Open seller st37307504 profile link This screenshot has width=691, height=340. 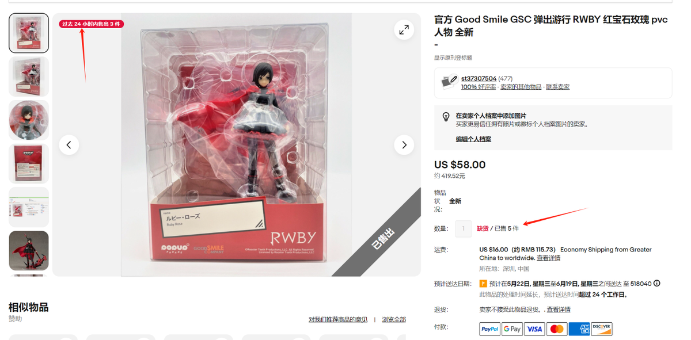[x=479, y=78]
